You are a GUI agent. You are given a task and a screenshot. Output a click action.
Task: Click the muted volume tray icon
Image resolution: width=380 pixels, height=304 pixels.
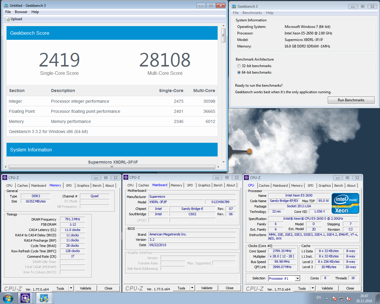point(349,298)
